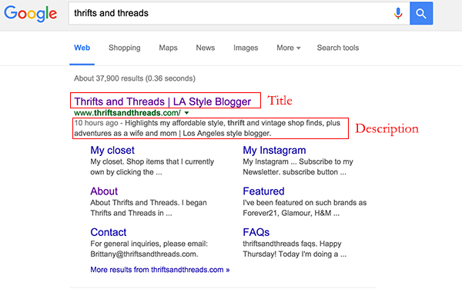The width and height of the screenshot is (462, 289).
Task: Open Search tools options
Action: pos(338,48)
